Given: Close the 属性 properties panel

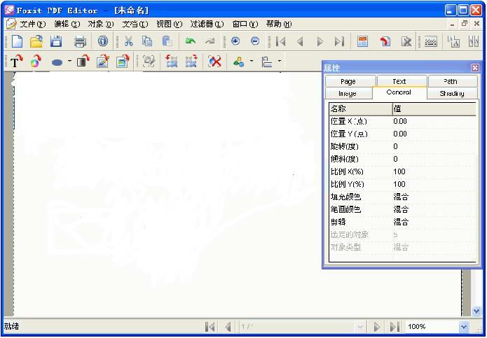Looking at the screenshot, I should click(475, 68).
